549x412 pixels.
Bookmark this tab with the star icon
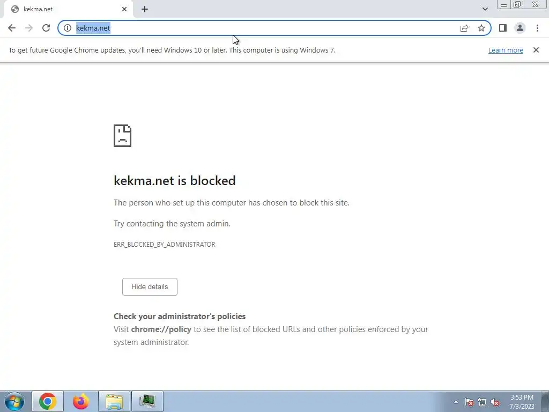click(481, 28)
